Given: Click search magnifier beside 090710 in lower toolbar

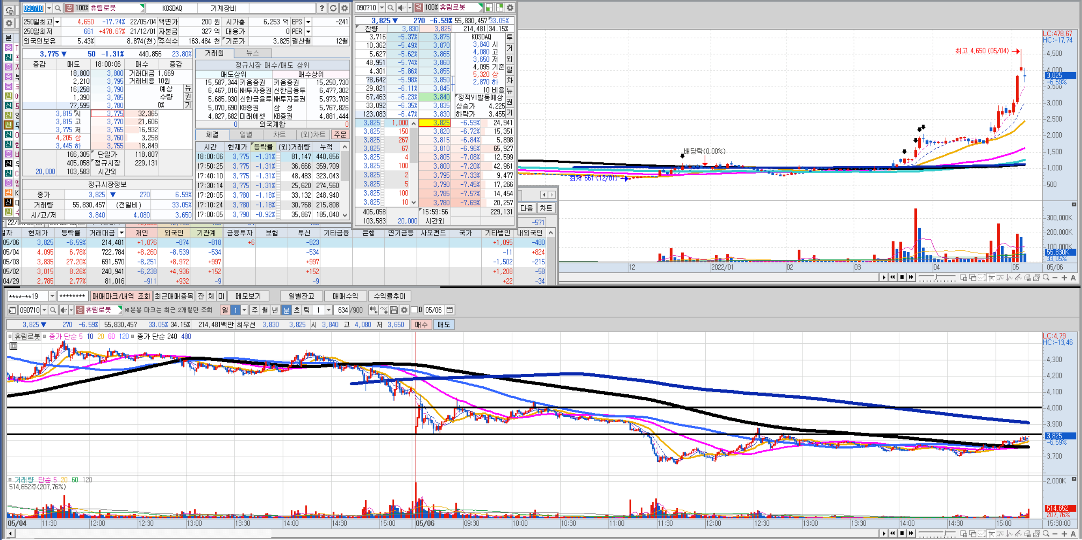Looking at the screenshot, I should pos(53,310).
